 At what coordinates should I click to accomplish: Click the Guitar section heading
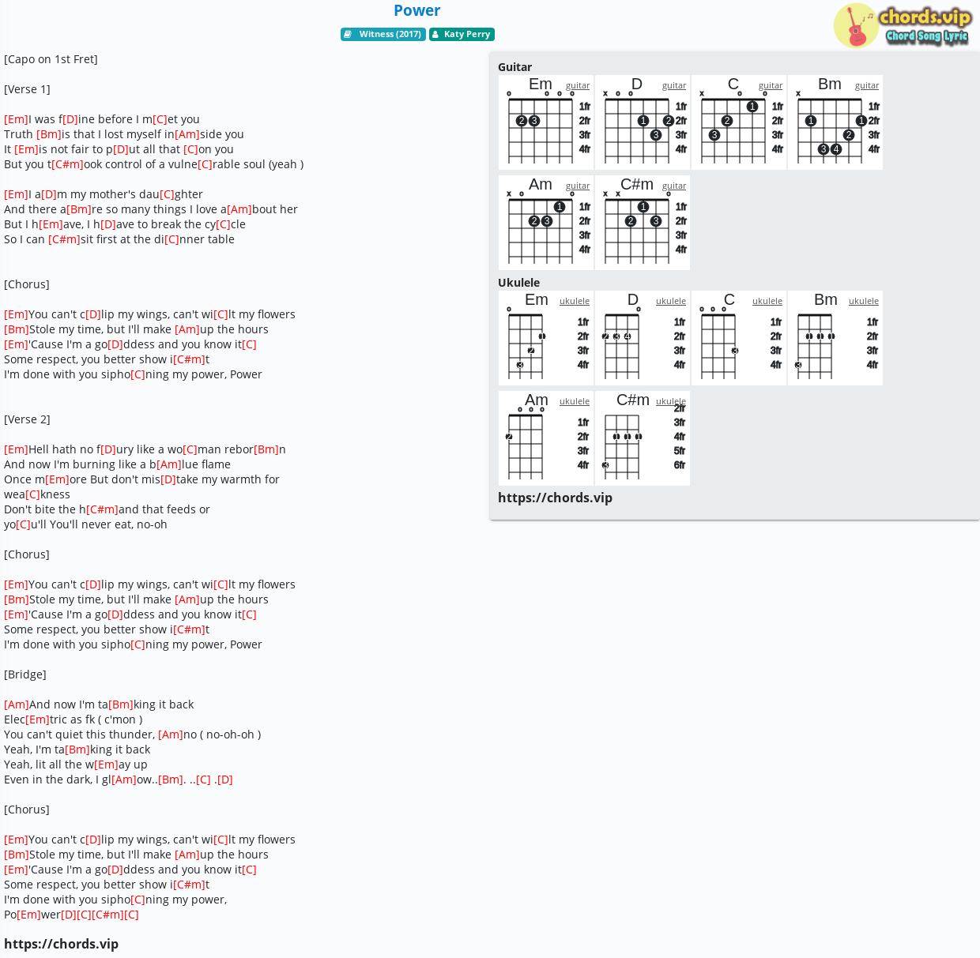click(514, 67)
